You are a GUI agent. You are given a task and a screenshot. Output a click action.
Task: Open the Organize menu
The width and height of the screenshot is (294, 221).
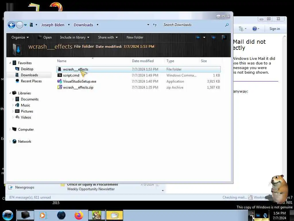[x=20, y=37]
